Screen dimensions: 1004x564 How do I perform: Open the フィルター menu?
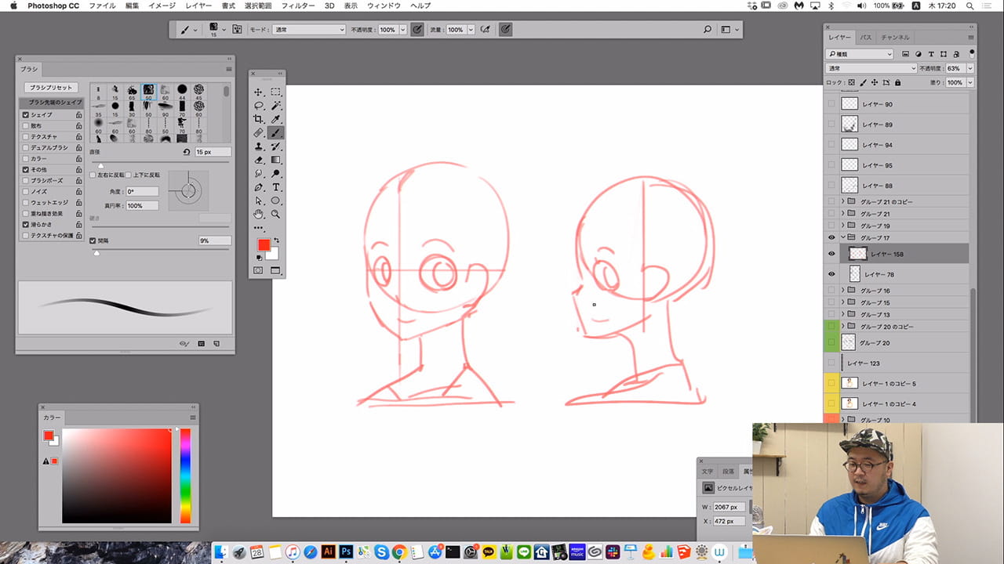pos(298,5)
